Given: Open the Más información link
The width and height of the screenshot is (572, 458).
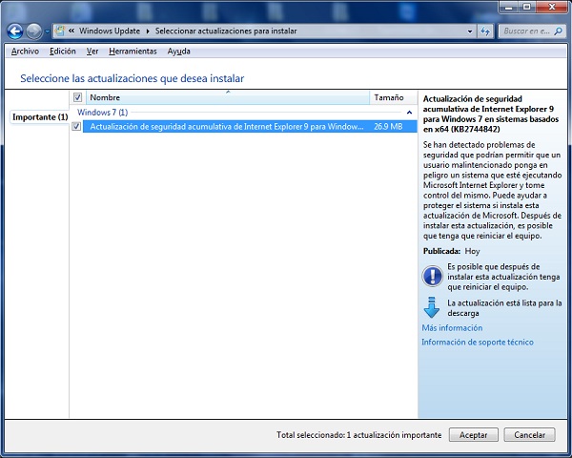Looking at the screenshot, I should [x=452, y=328].
